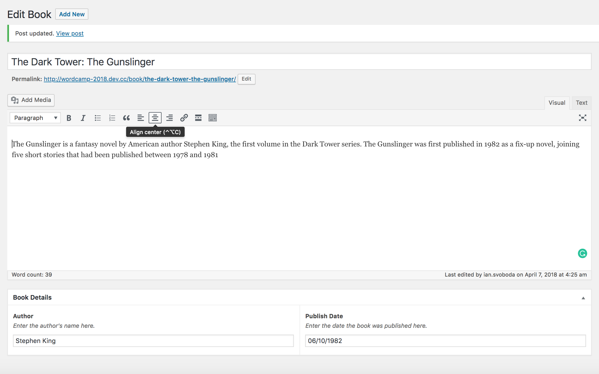Viewport: 599px width, 374px height.
Task: Switch to the Text editor tab
Action: [x=581, y=103]
